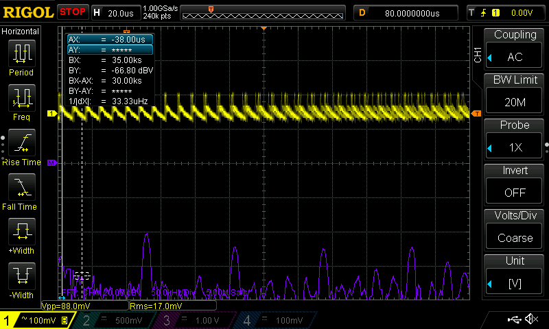
Task: Open the Coupling AC selector
Action: pyautogui.click(x=515, y=49)
